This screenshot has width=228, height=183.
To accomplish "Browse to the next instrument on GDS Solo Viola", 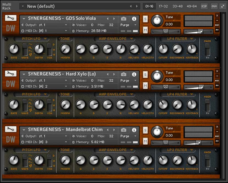I will pos(114,18).
